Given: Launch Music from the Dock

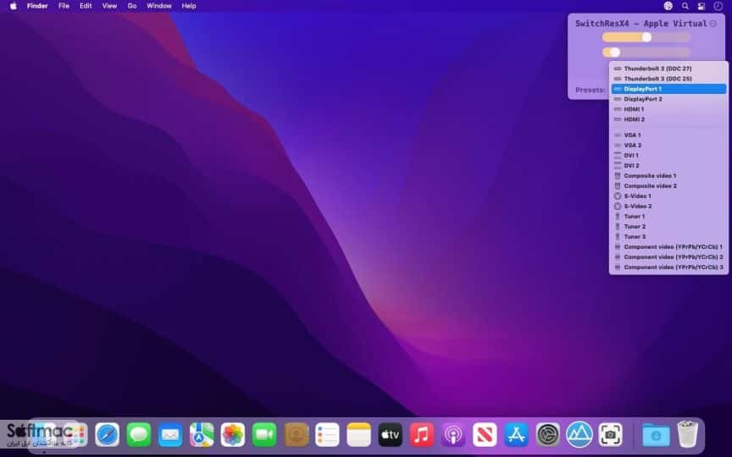Looking at the screenshot, I should coord(422,435).
